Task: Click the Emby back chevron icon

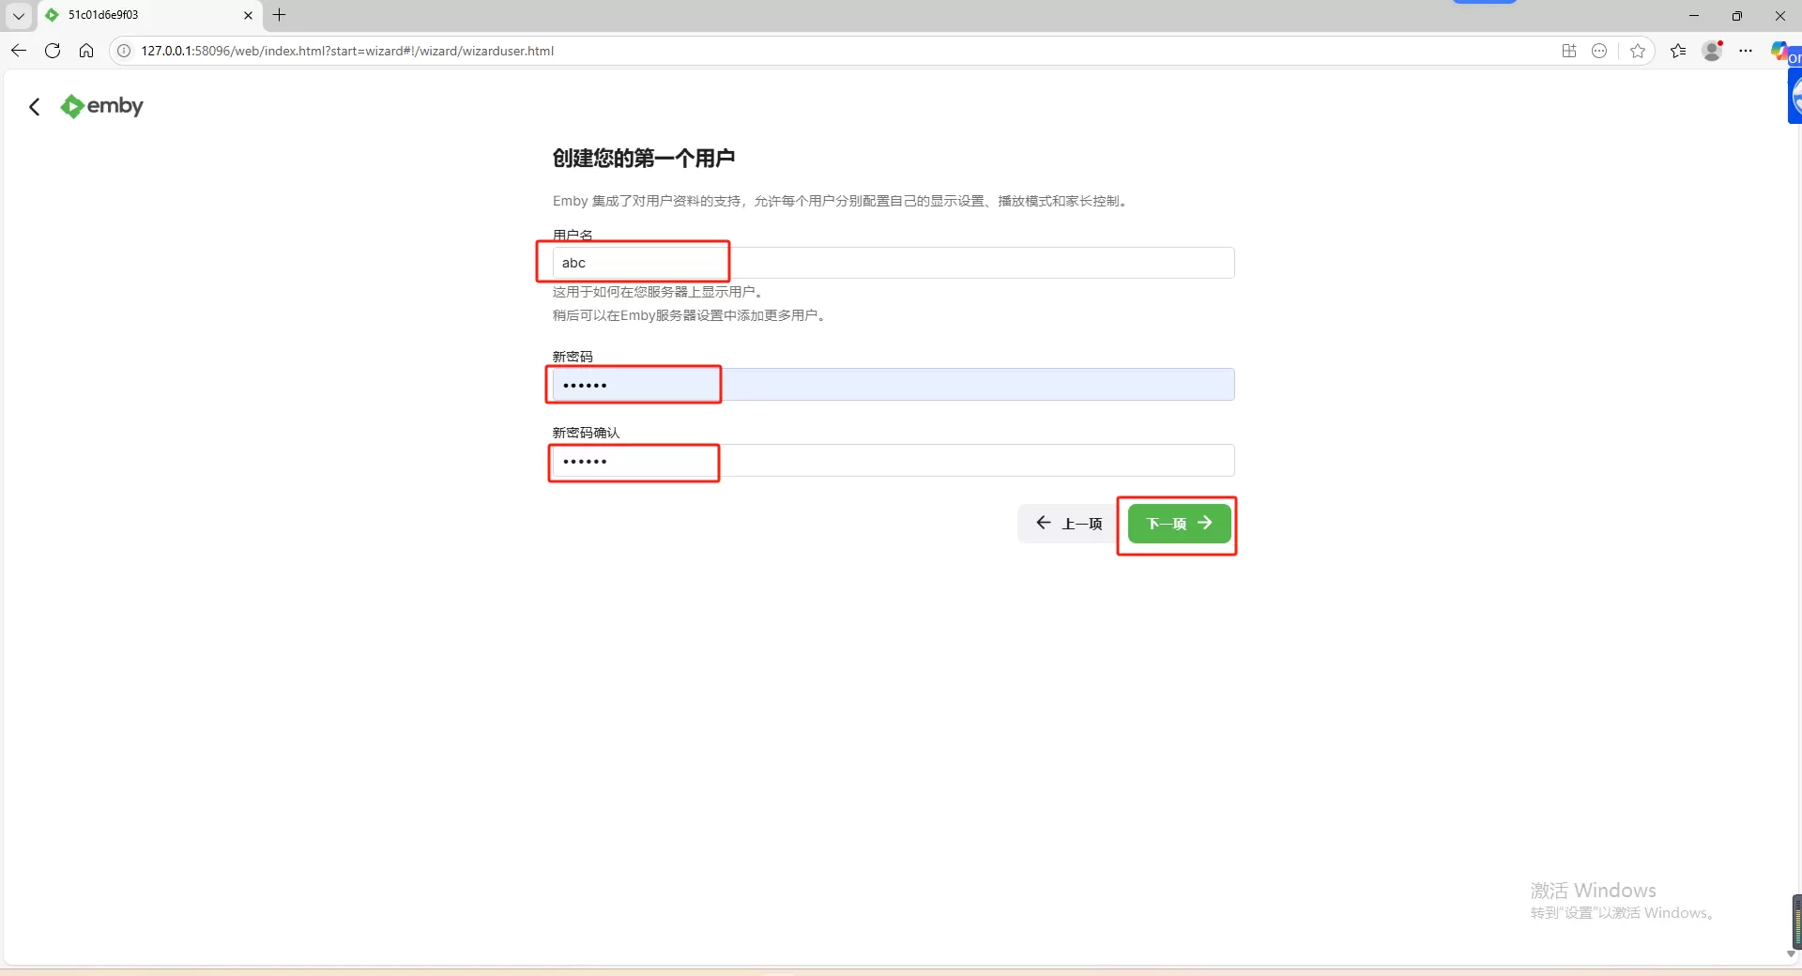Action: [x=35, y=107]
